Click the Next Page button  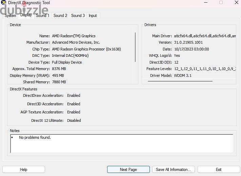pos(128,170)
